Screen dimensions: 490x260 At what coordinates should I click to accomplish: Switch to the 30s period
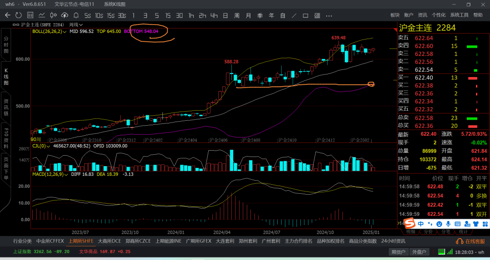(122, 15)
